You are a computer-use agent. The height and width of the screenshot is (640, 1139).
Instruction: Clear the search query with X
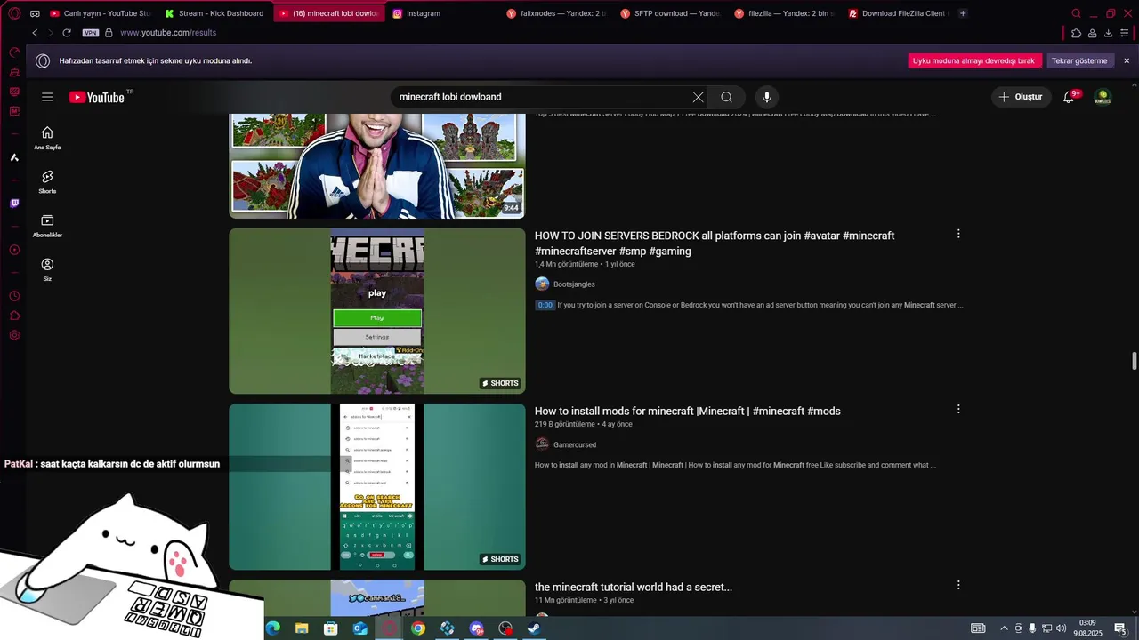(x=698, y=97)
